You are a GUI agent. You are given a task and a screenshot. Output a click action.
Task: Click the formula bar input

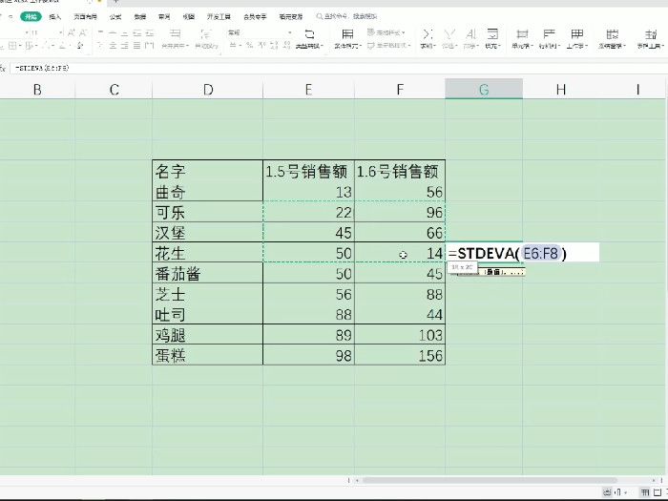pos(339,68)
